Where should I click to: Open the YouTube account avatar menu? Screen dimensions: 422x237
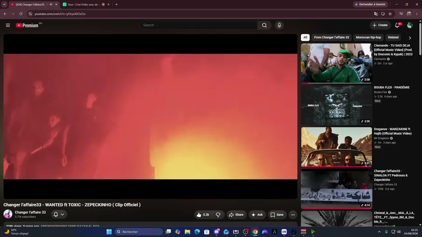(x=410, y=25)
